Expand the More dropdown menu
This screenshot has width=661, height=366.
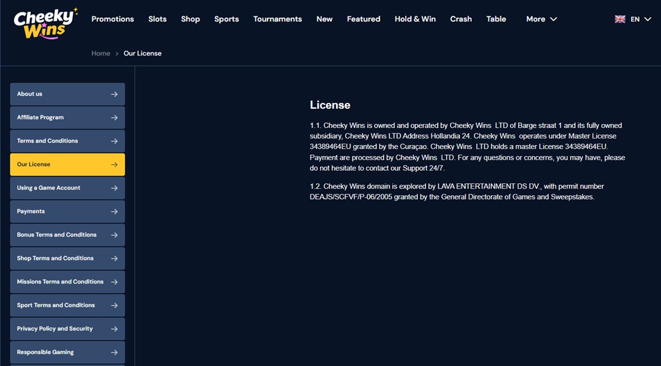(x=542, y=19)
